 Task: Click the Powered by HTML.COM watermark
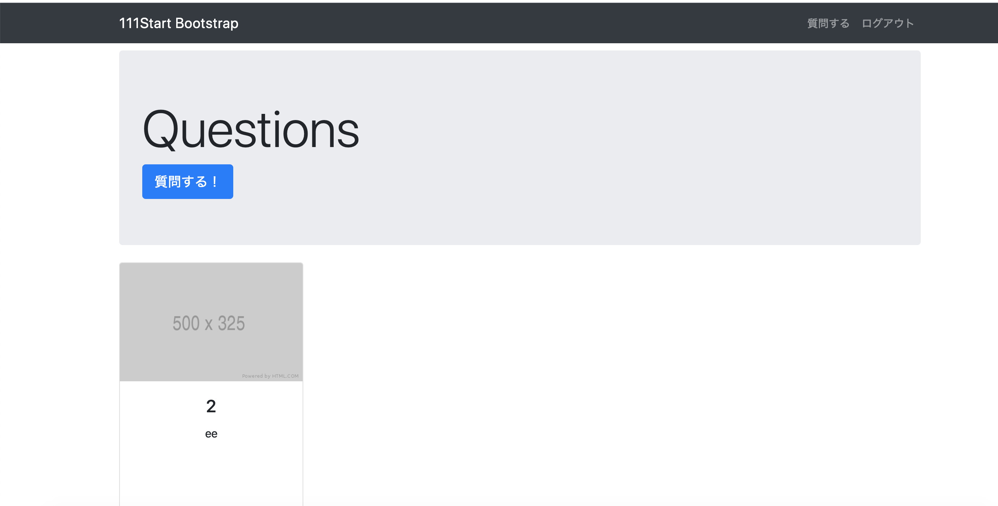[x=270, y=376]
